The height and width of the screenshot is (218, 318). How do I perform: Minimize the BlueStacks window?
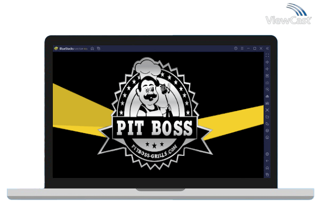coord(248,48)
